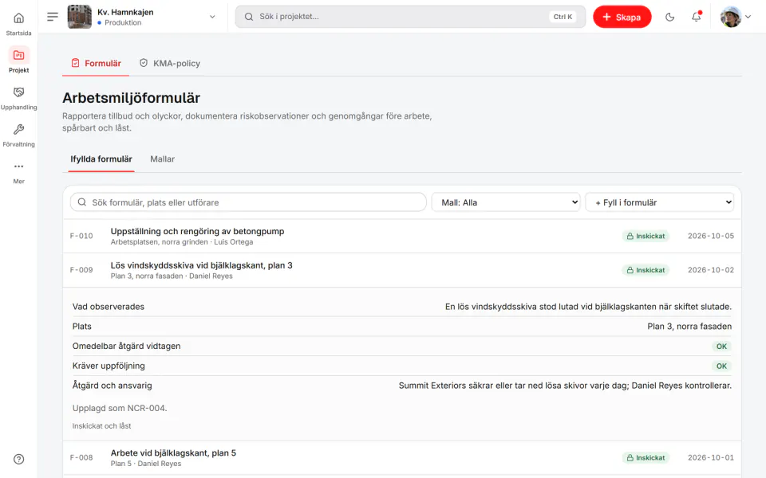Open help question mark icon
This screenshot has height=478, width=766.
18,459
